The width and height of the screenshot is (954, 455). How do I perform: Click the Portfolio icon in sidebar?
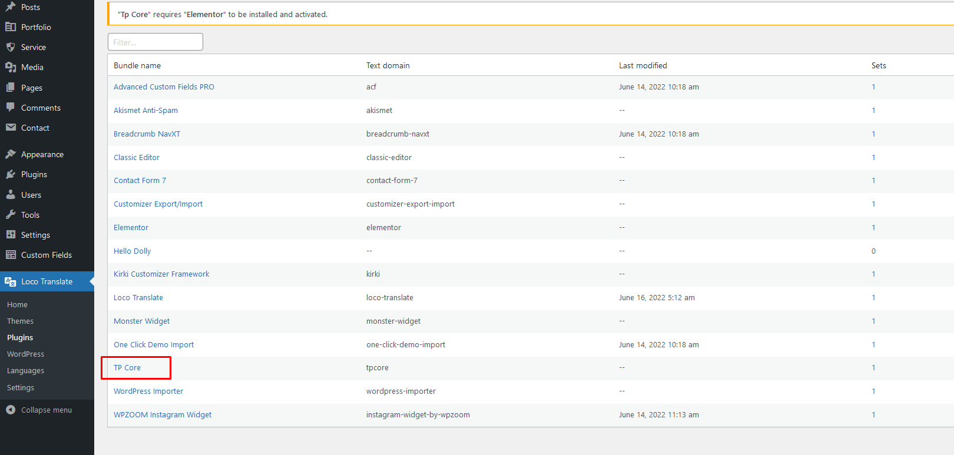tap(11, 27)
